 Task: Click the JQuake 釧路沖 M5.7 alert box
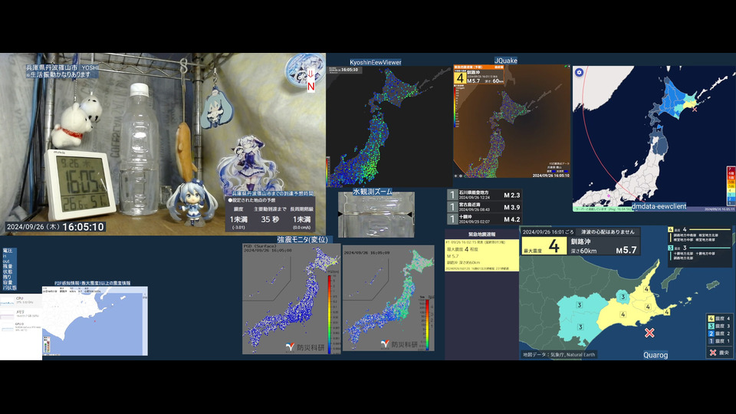click(478, 75)
